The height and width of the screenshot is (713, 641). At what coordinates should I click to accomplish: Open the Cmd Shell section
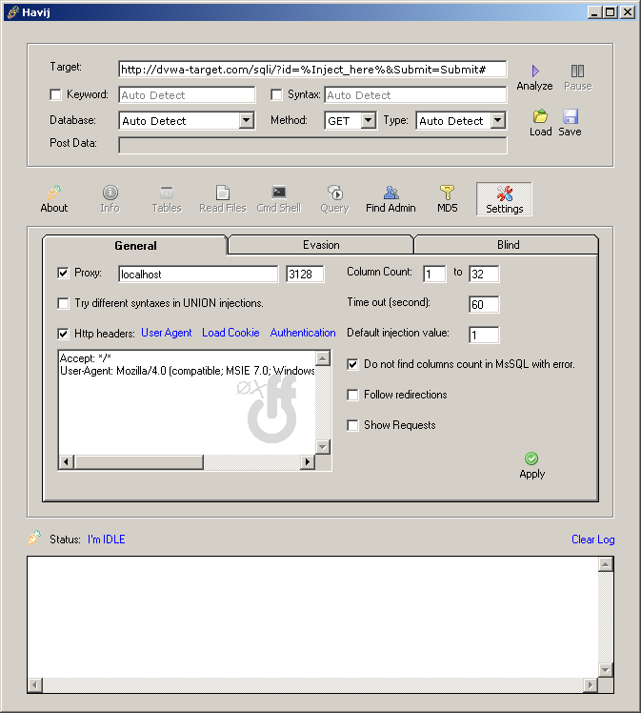pos(279,199)
